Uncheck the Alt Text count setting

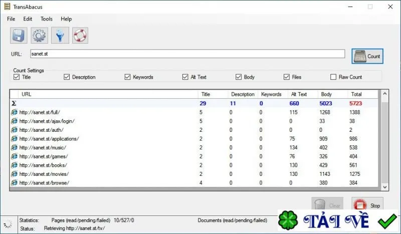(x=185, y=77)
